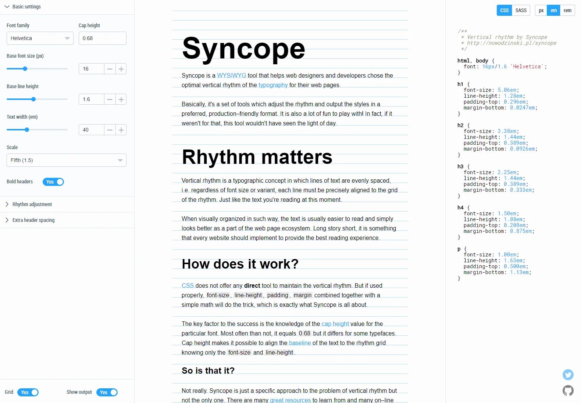
Task: Toggle the Bold headers switch
Action: point(53,182)
